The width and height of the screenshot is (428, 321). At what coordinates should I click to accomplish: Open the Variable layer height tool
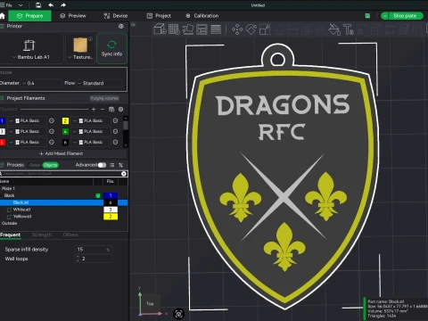(216, 29)
